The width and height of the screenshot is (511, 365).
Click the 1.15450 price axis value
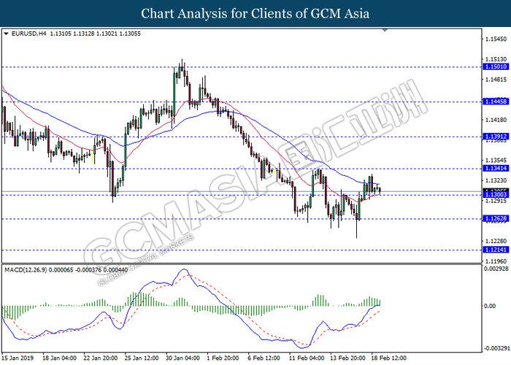tap(496, 39)
